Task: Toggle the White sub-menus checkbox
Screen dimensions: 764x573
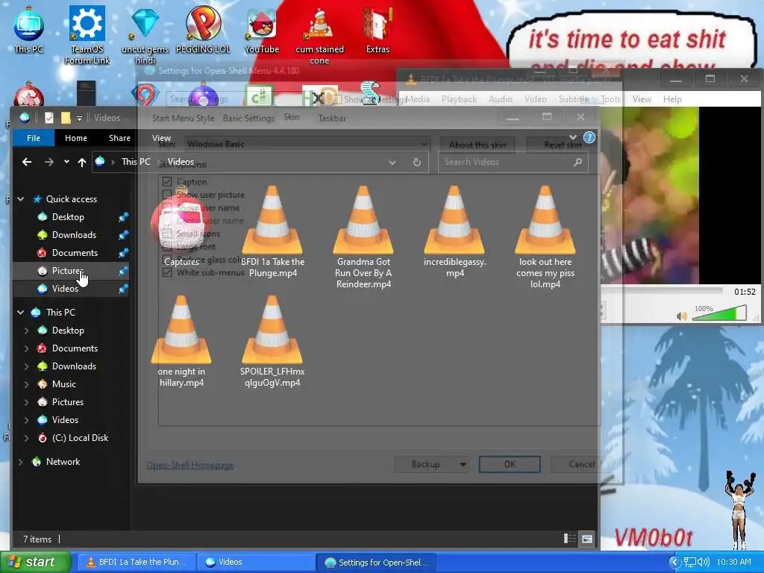Action: point(167,272)
